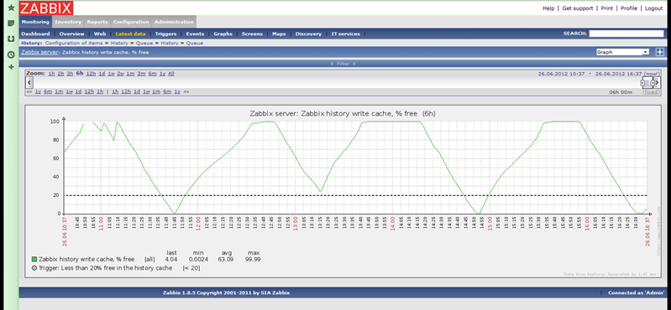Screen dimensions: 671x310
Task: Click the ZABBIX logo
Action: coord(46,8)
